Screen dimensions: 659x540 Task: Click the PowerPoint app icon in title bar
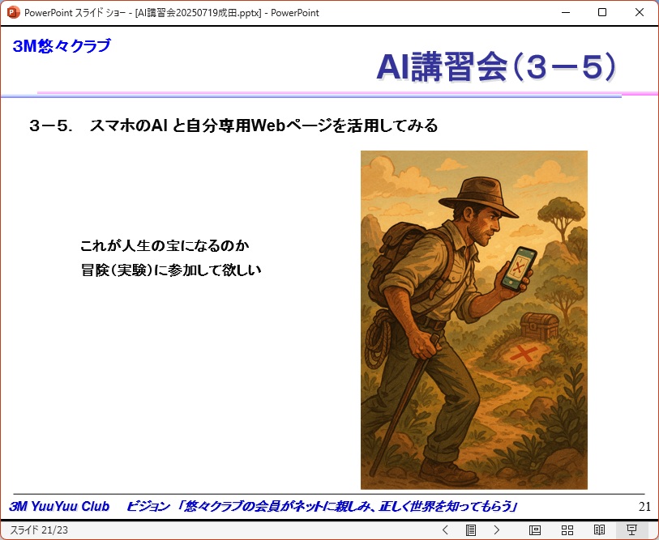click(13, 13)
